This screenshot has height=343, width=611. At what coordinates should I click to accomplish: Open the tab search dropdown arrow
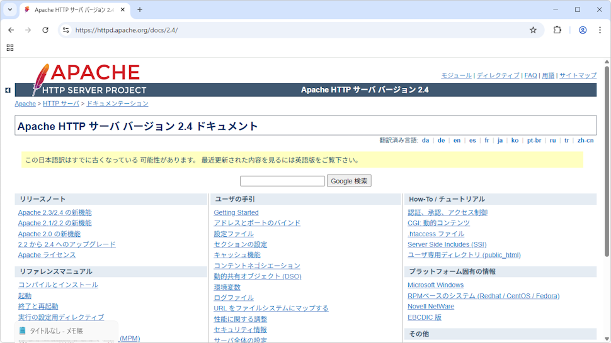coord(10,9)
